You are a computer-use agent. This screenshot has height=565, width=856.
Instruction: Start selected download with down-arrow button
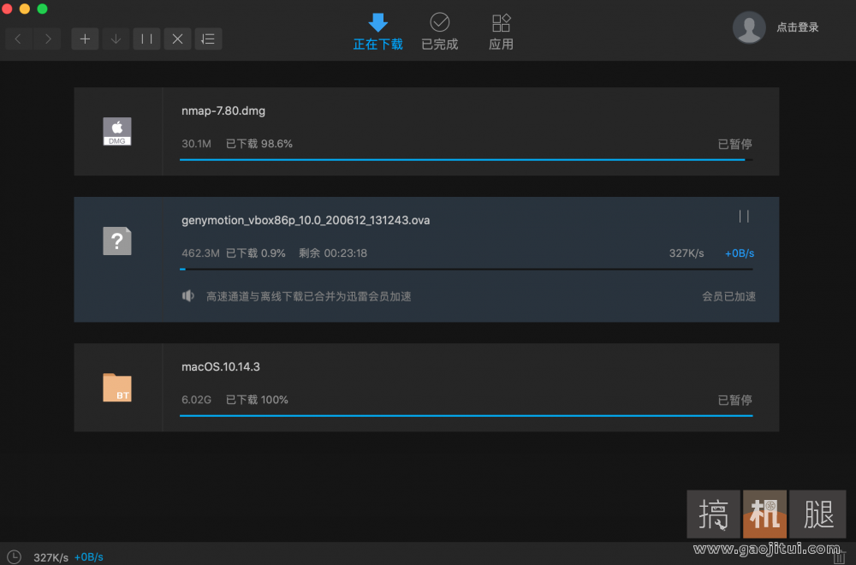point(116,39)
